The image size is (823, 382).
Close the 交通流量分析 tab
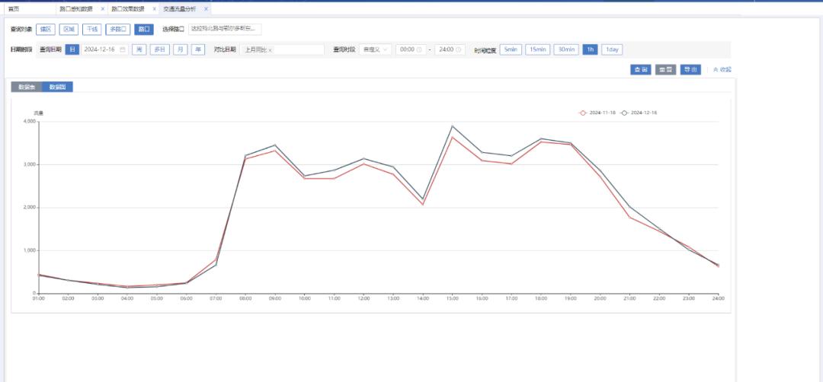(x=206, y=9)
